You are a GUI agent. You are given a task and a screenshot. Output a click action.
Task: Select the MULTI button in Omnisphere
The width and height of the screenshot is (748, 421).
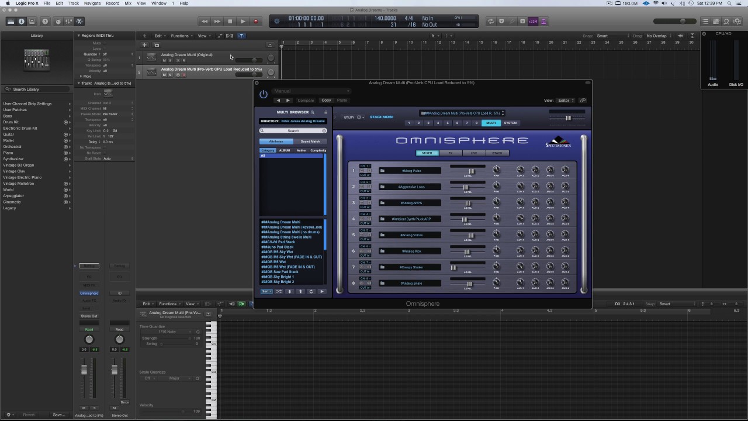click(491, 123)
